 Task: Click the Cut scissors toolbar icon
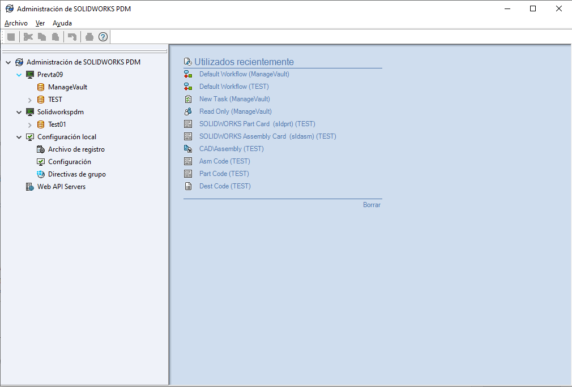[28, 37]
